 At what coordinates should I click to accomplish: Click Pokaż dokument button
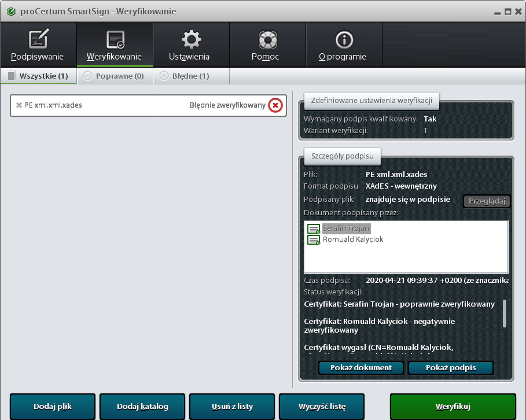pos(361,368)
